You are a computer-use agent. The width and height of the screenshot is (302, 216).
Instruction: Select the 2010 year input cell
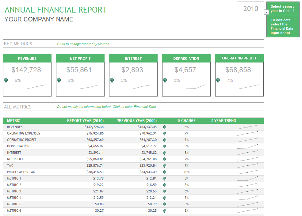point(251,9)
